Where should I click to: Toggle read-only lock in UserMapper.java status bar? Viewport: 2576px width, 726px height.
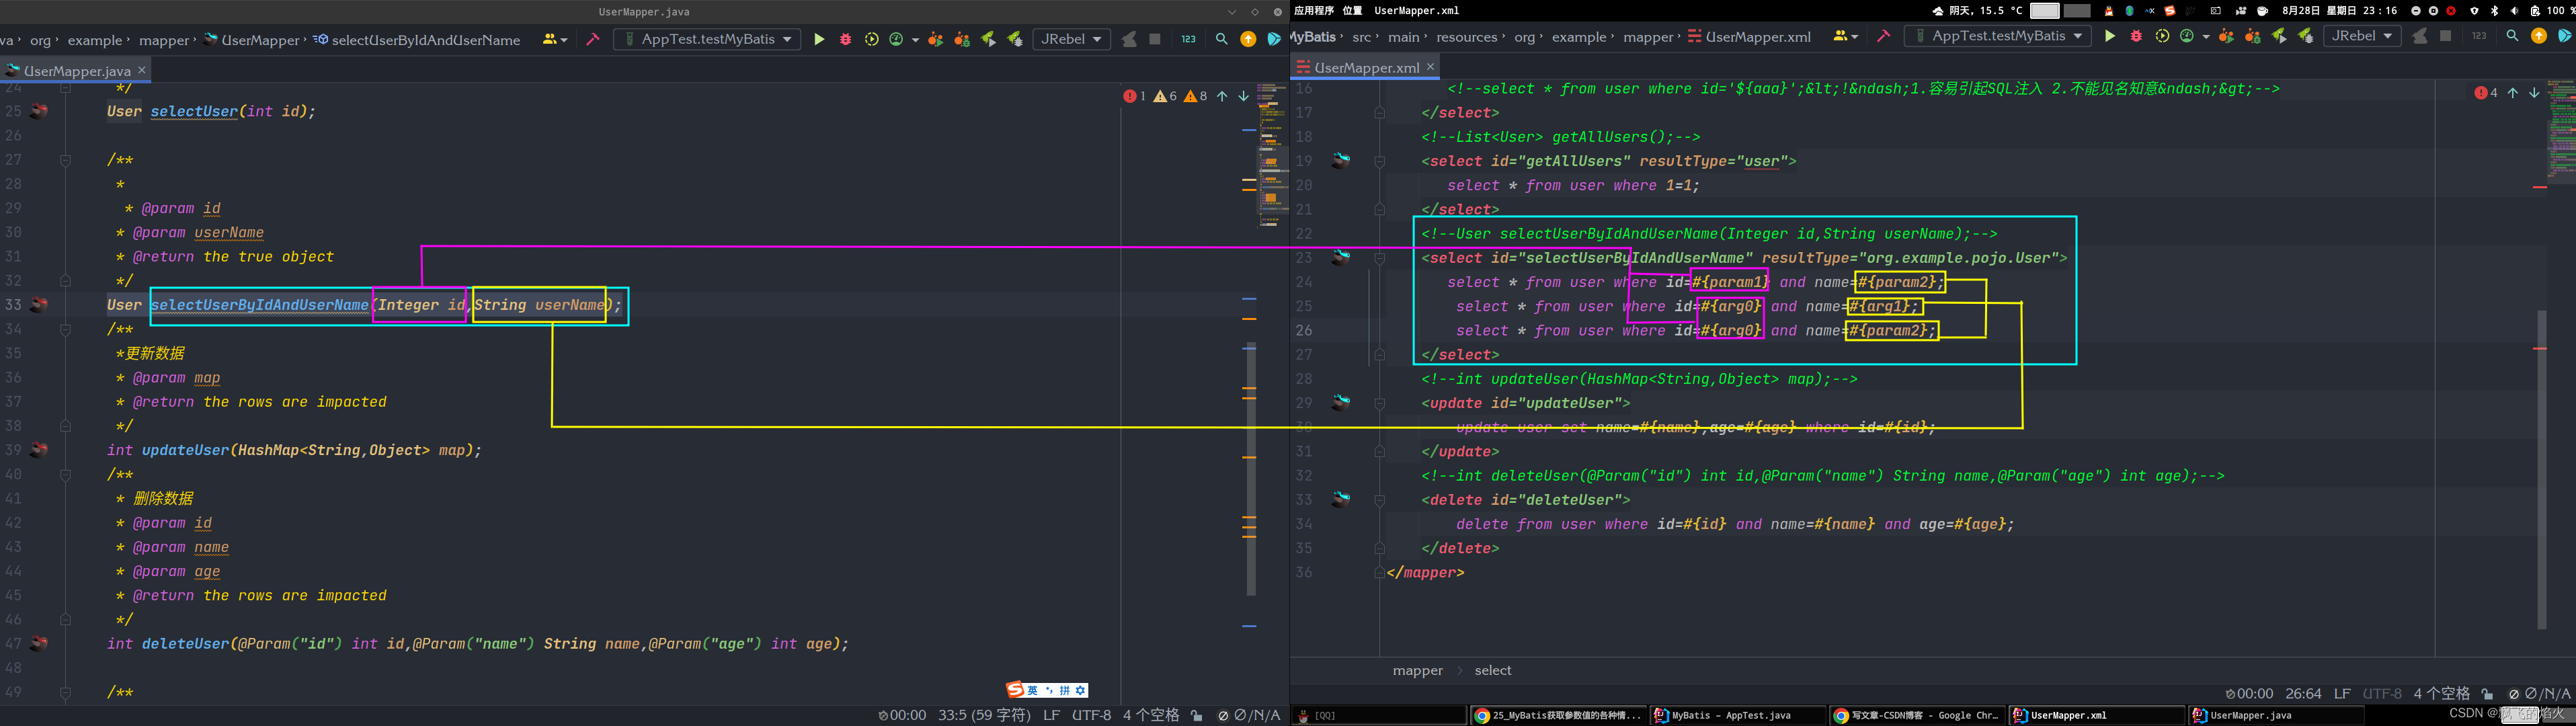[1197, 715]
